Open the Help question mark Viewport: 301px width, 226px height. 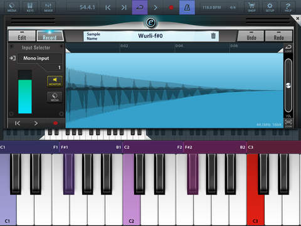(x=288, y=7)
